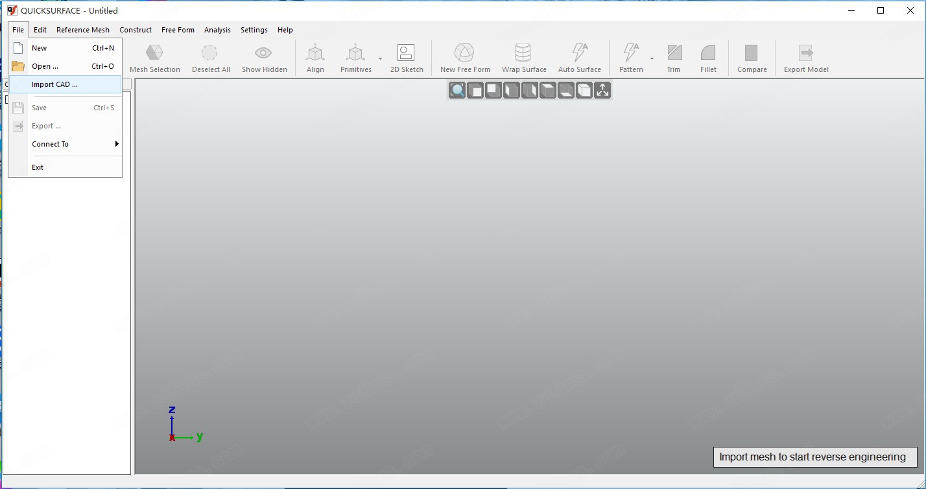Click the XYZ axis triad in viewport
This screenshot has width=926, height=489.
[185, 425]
